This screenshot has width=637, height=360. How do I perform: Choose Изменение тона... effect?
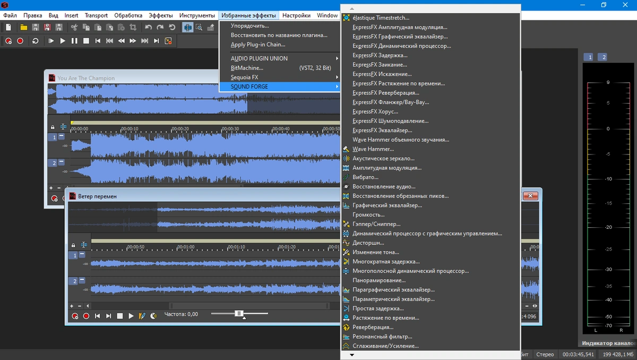tap(431, 252)
